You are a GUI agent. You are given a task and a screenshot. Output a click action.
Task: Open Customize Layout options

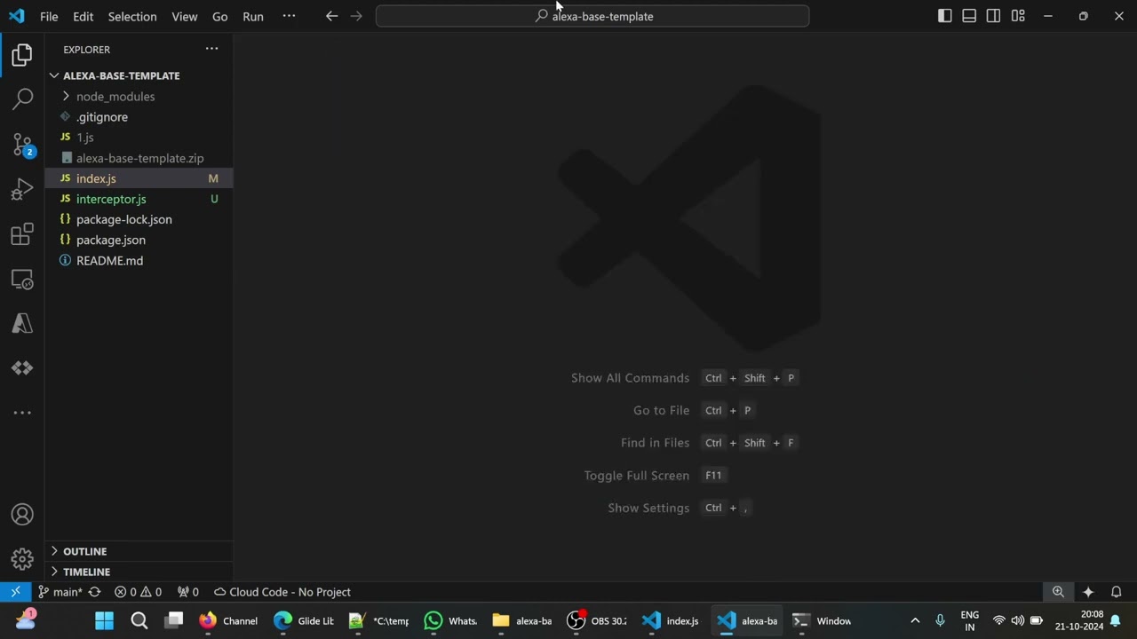click(x=1018, y=16)
